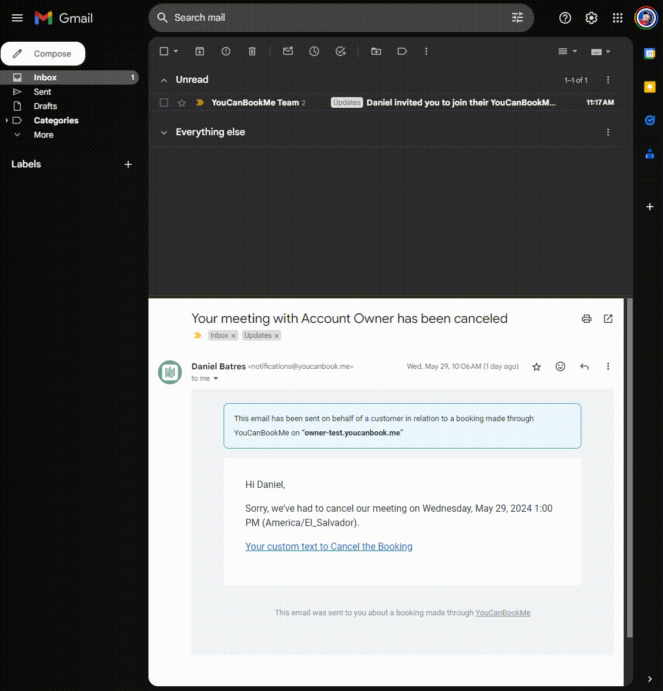663x691 pixels.
Task: Archive using the toolbar archive icon
Action: (x=200, y=51)
